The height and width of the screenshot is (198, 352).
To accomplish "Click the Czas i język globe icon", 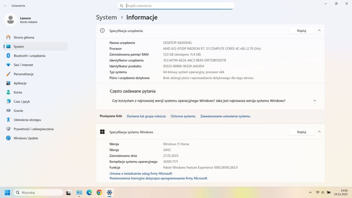I will [8, 101].
